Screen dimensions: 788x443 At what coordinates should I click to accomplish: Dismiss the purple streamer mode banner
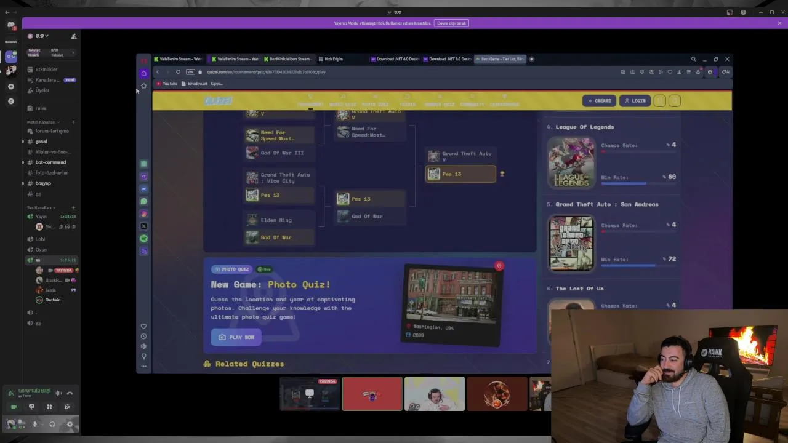(x=779, y=23)
